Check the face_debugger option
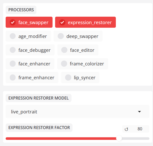Viewport: 153px width, 146px height. [30, 50]
